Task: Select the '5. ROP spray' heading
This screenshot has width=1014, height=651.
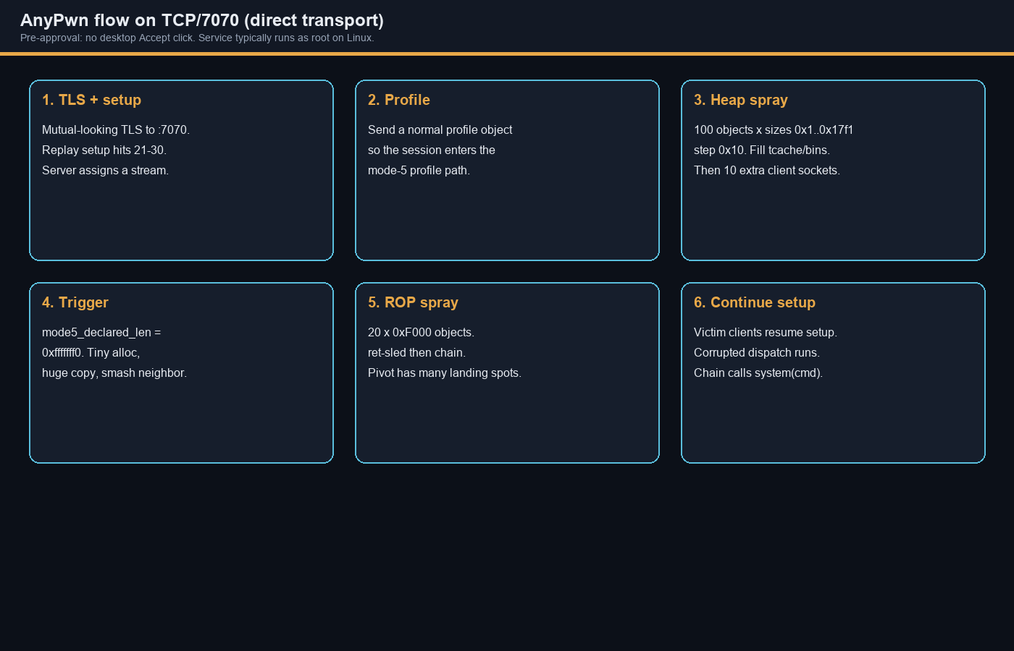Action: pyautogui.click(x=413, y=302)
